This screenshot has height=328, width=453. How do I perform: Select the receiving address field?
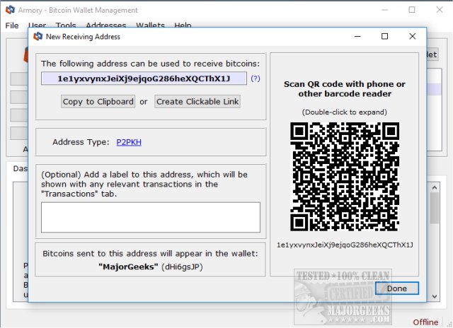144,78
